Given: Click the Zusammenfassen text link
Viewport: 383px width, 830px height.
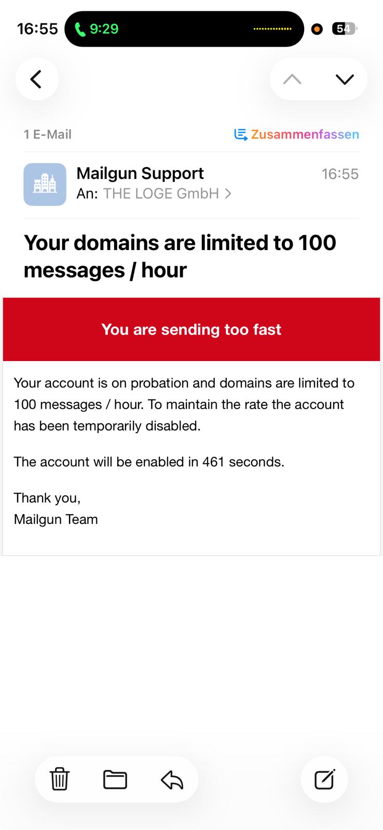Looking at the screenshot, I should [305, 135].
